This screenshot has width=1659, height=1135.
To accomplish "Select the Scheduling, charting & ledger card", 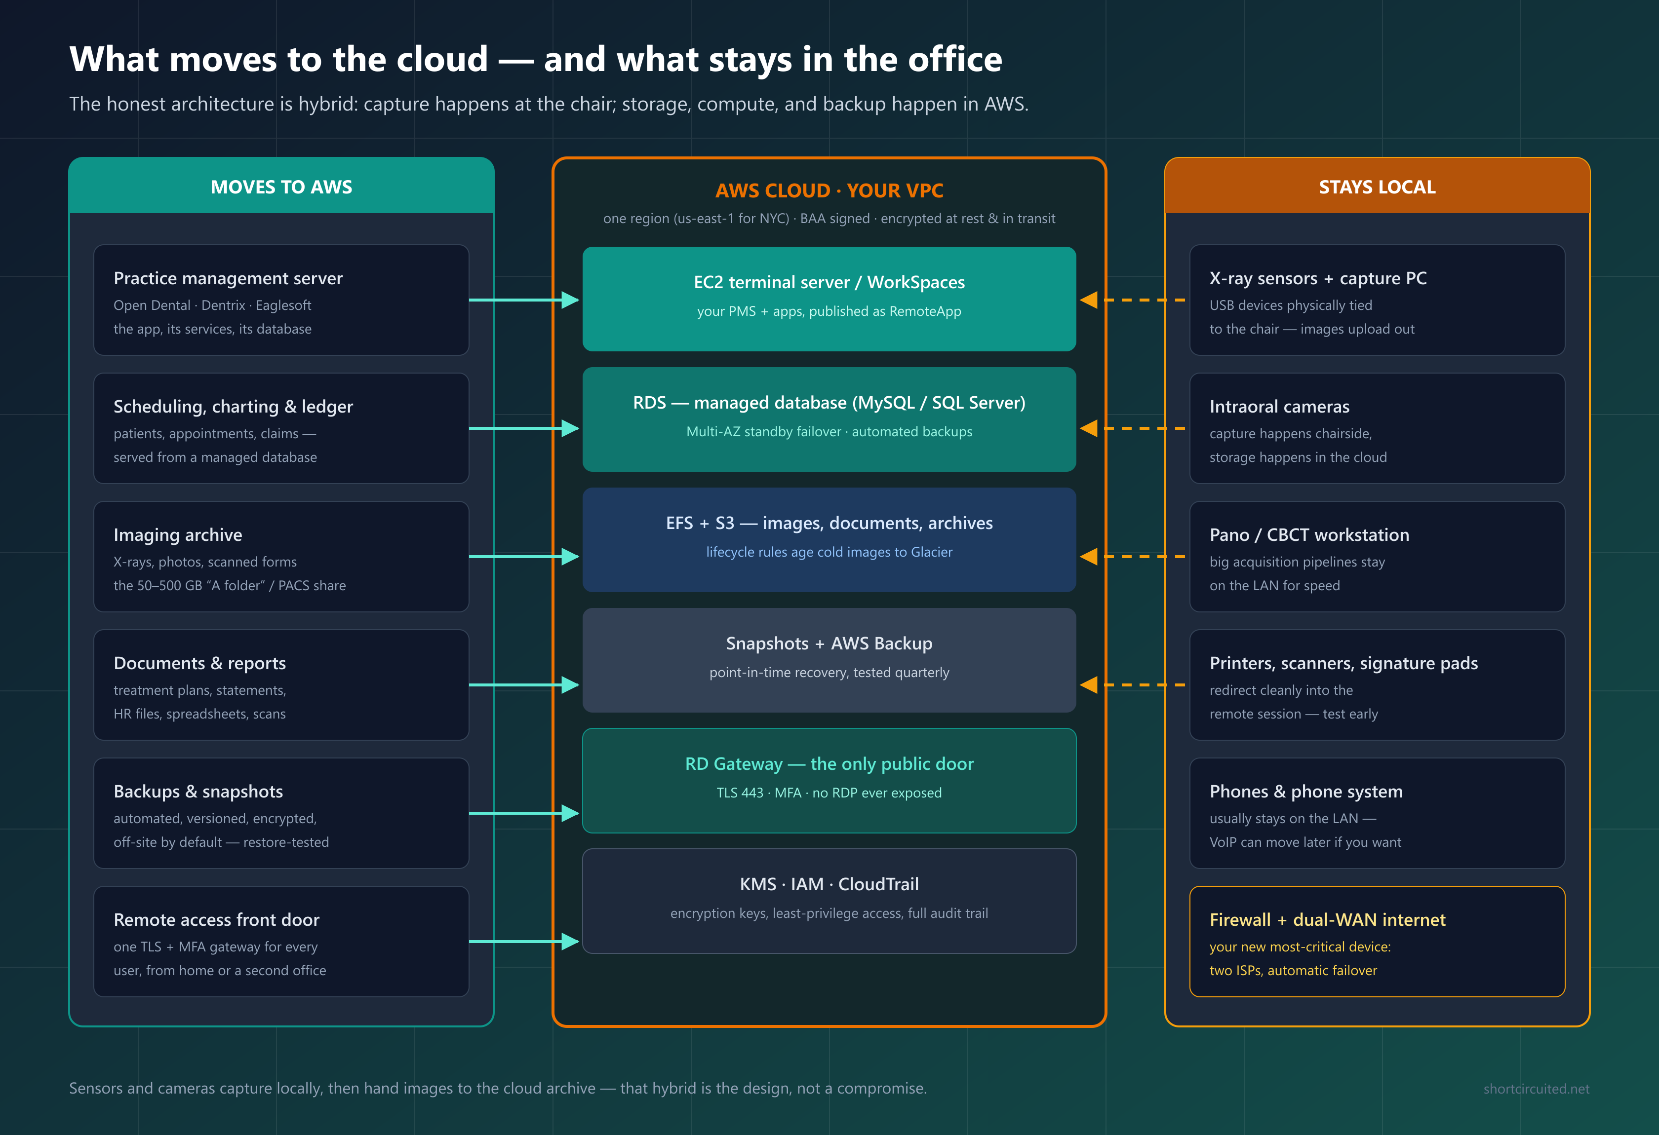I will [281, 428].
